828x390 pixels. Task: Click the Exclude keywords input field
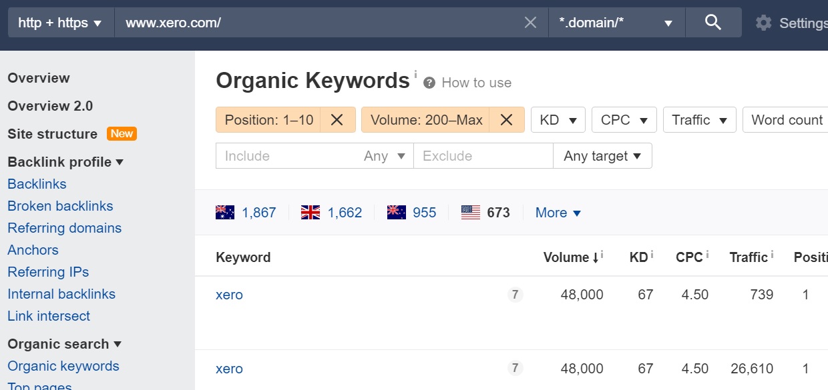click(x=483, y=156)
